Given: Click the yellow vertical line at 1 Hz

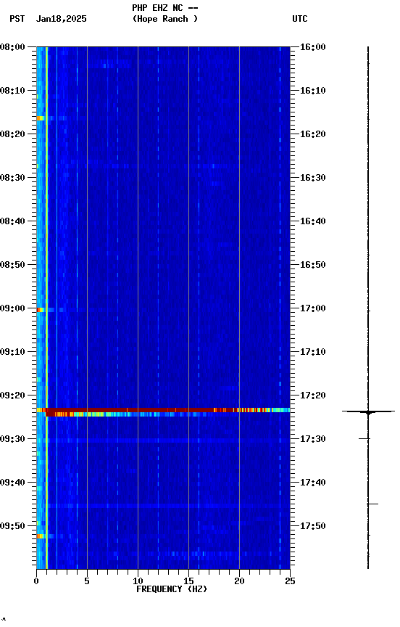Looking at the screenshot, I should [x=46, y=308].
